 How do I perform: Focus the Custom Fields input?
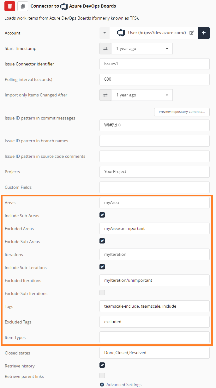[154, 187]
